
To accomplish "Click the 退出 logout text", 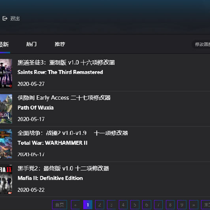I will [15, 19].
